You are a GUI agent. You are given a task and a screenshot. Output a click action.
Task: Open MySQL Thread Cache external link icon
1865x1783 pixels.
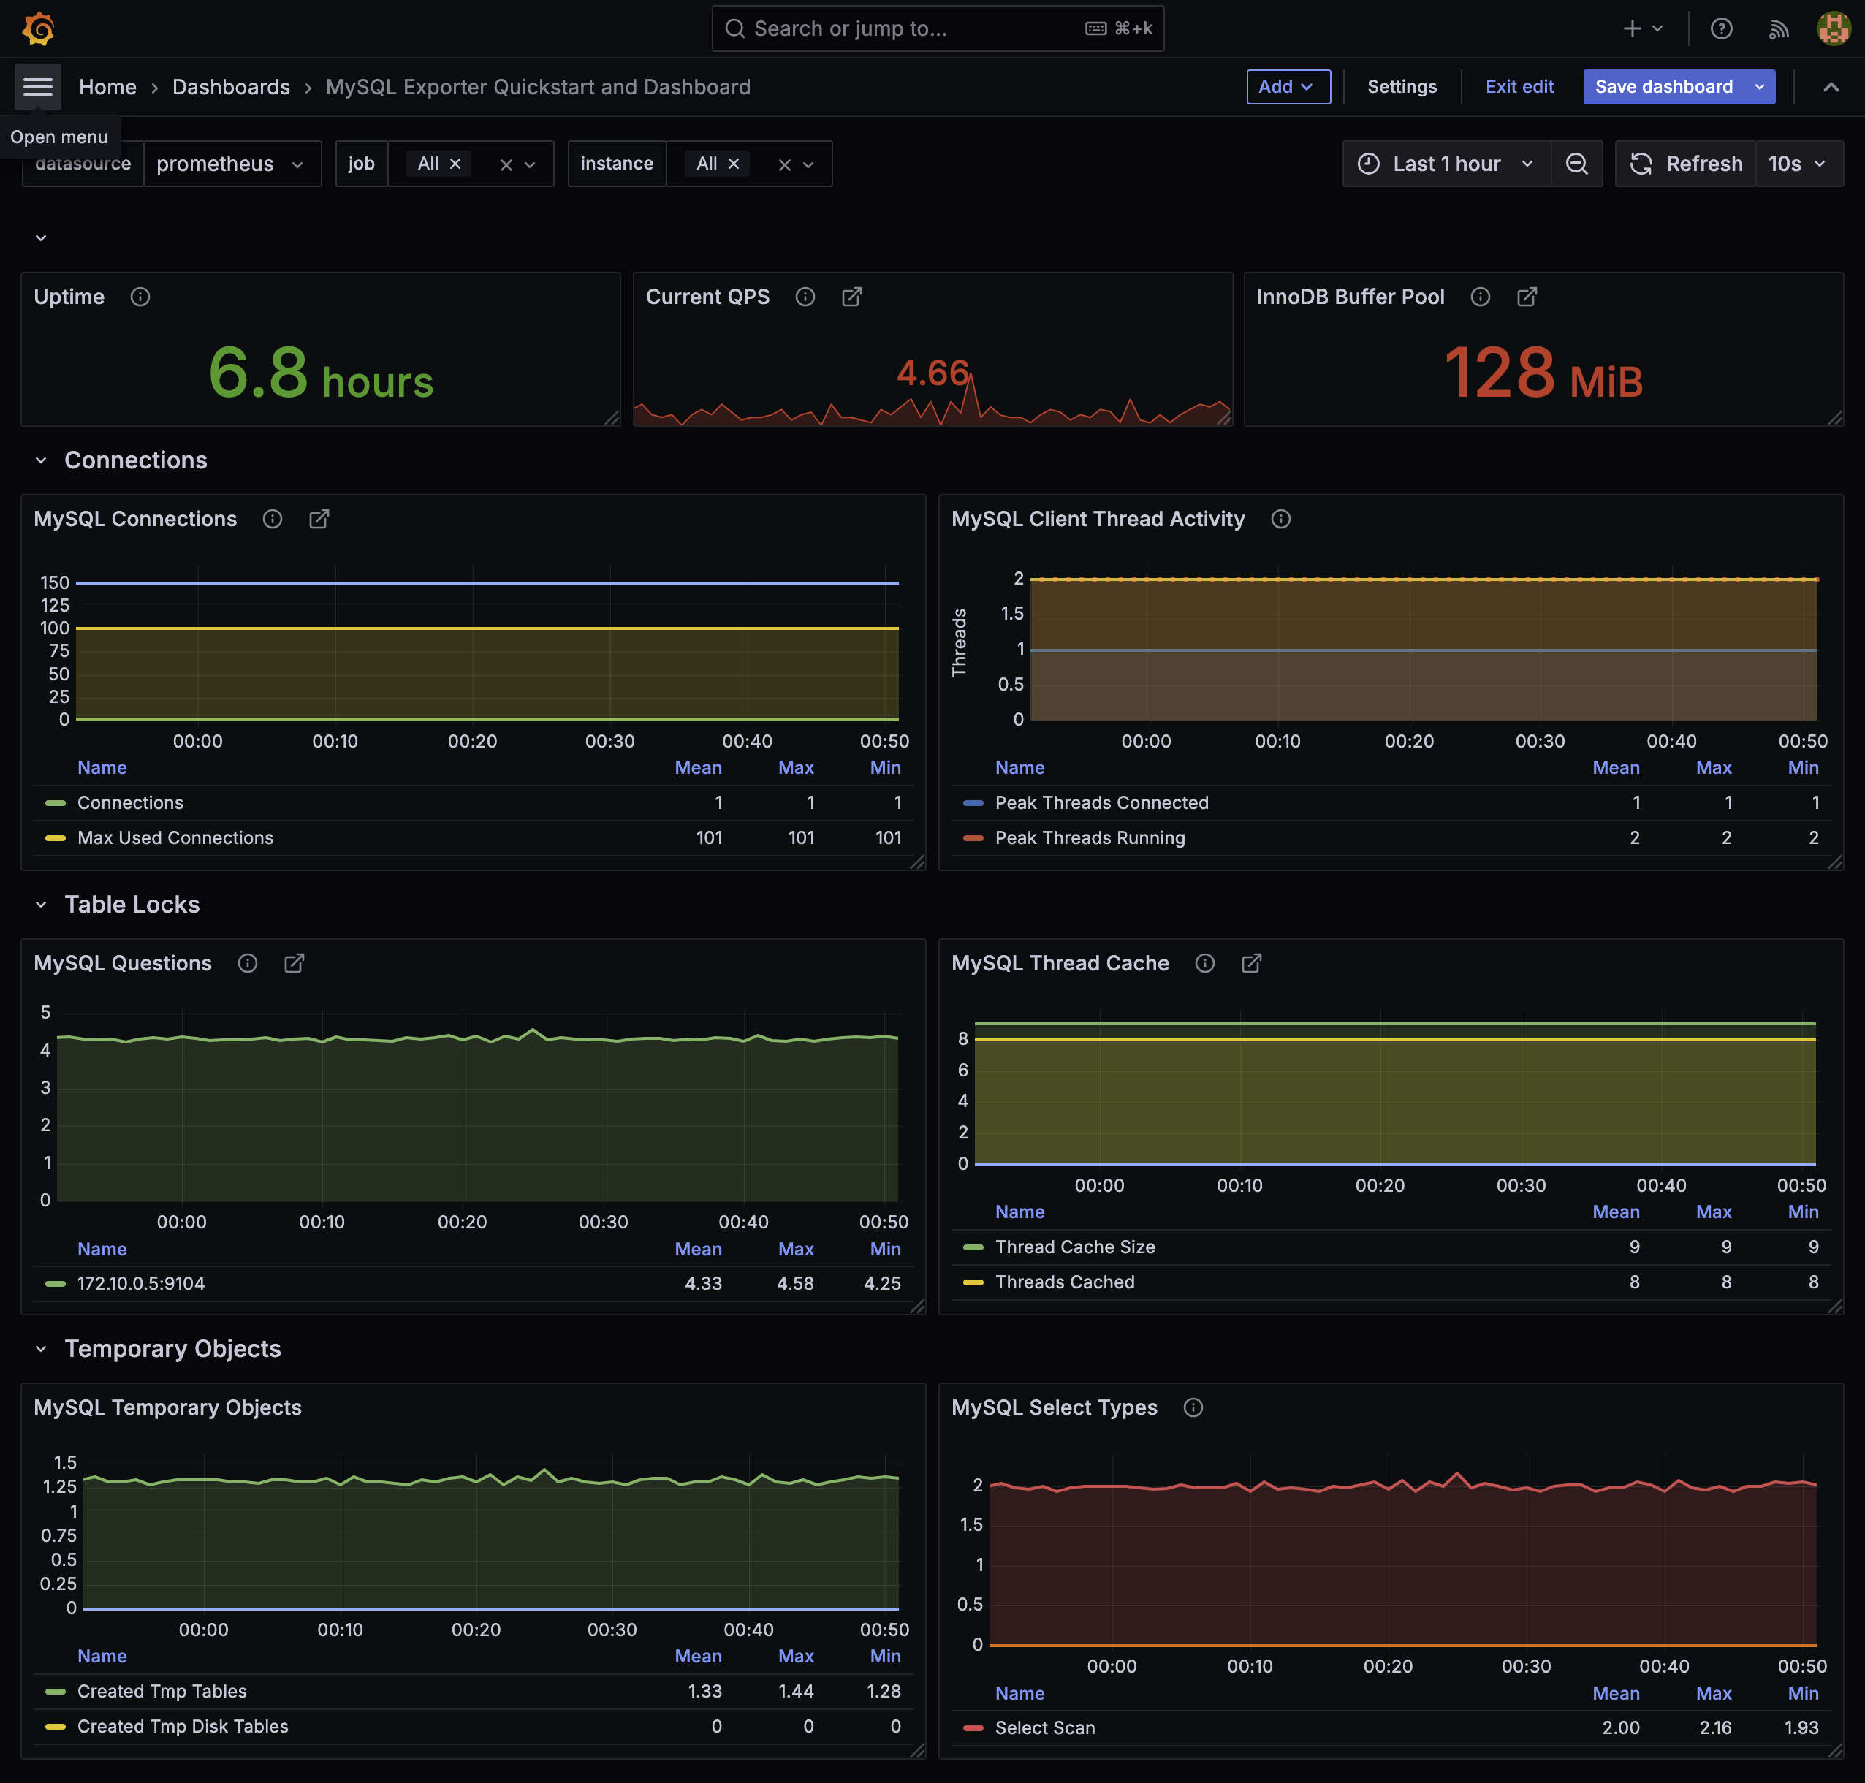point(1252,964)
